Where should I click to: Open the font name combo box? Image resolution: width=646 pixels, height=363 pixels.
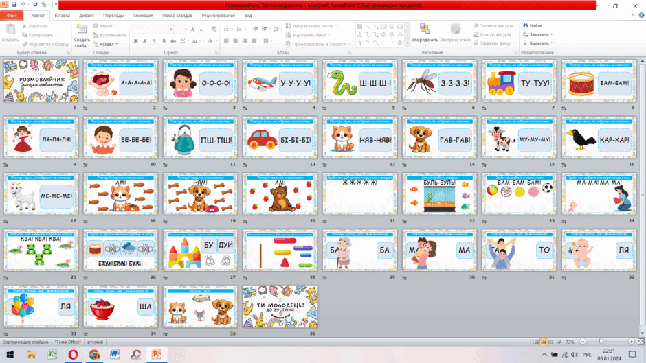coord(152,30)
